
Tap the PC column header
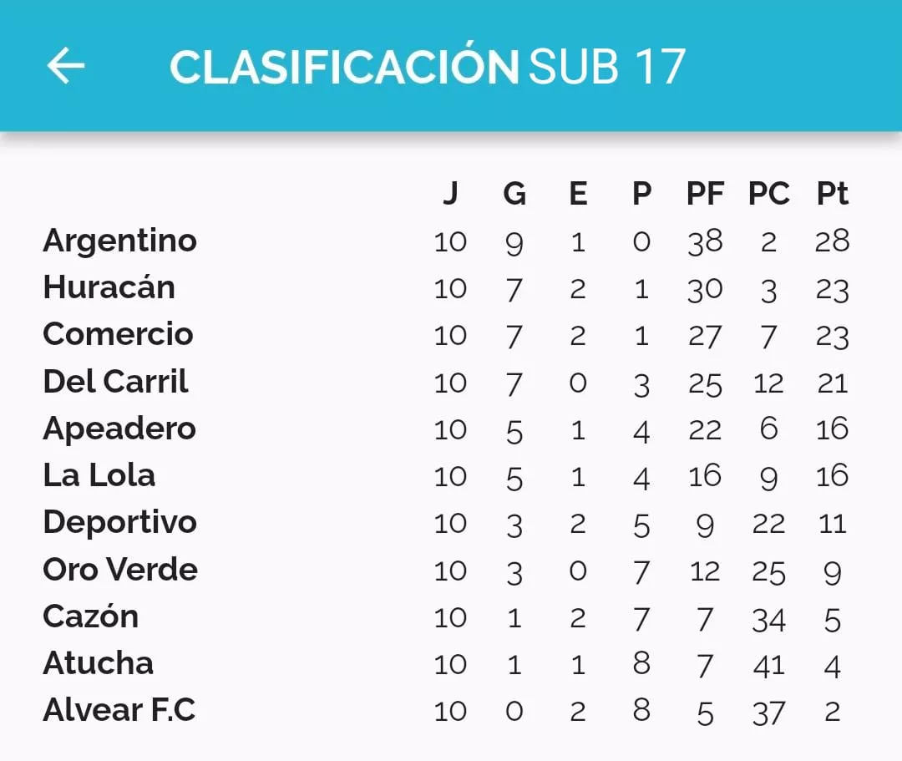pos(768,194)
